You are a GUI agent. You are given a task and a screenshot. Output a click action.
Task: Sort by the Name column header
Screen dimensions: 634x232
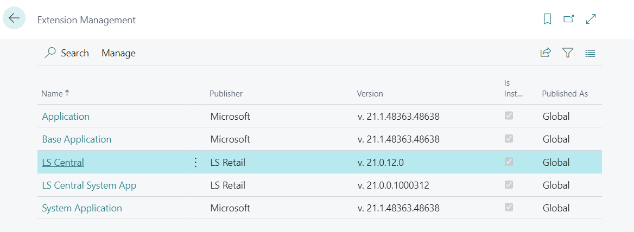(52, 94)
